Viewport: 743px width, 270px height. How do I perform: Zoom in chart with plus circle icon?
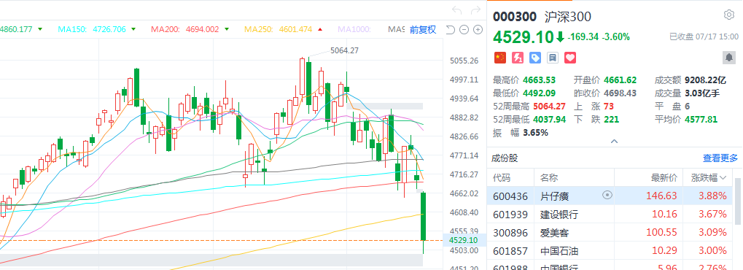(478, 29)
